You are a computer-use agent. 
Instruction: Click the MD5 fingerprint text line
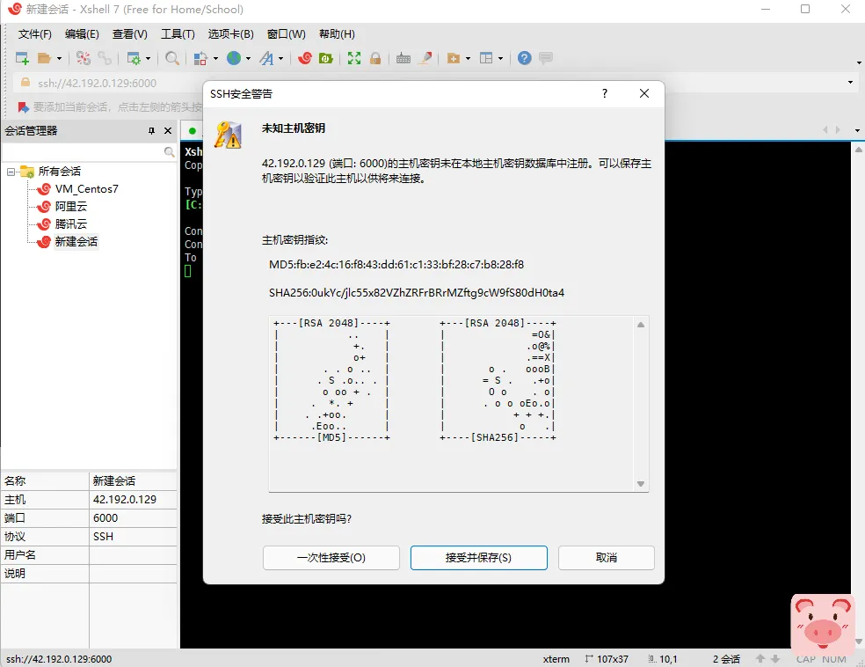point(396,265)
